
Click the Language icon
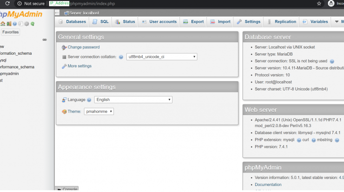64,100
